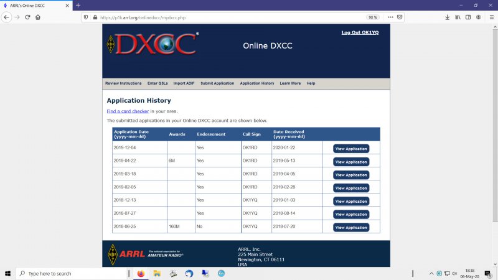
Task: Open page actions three-dot menu
Action: point(390,17)
